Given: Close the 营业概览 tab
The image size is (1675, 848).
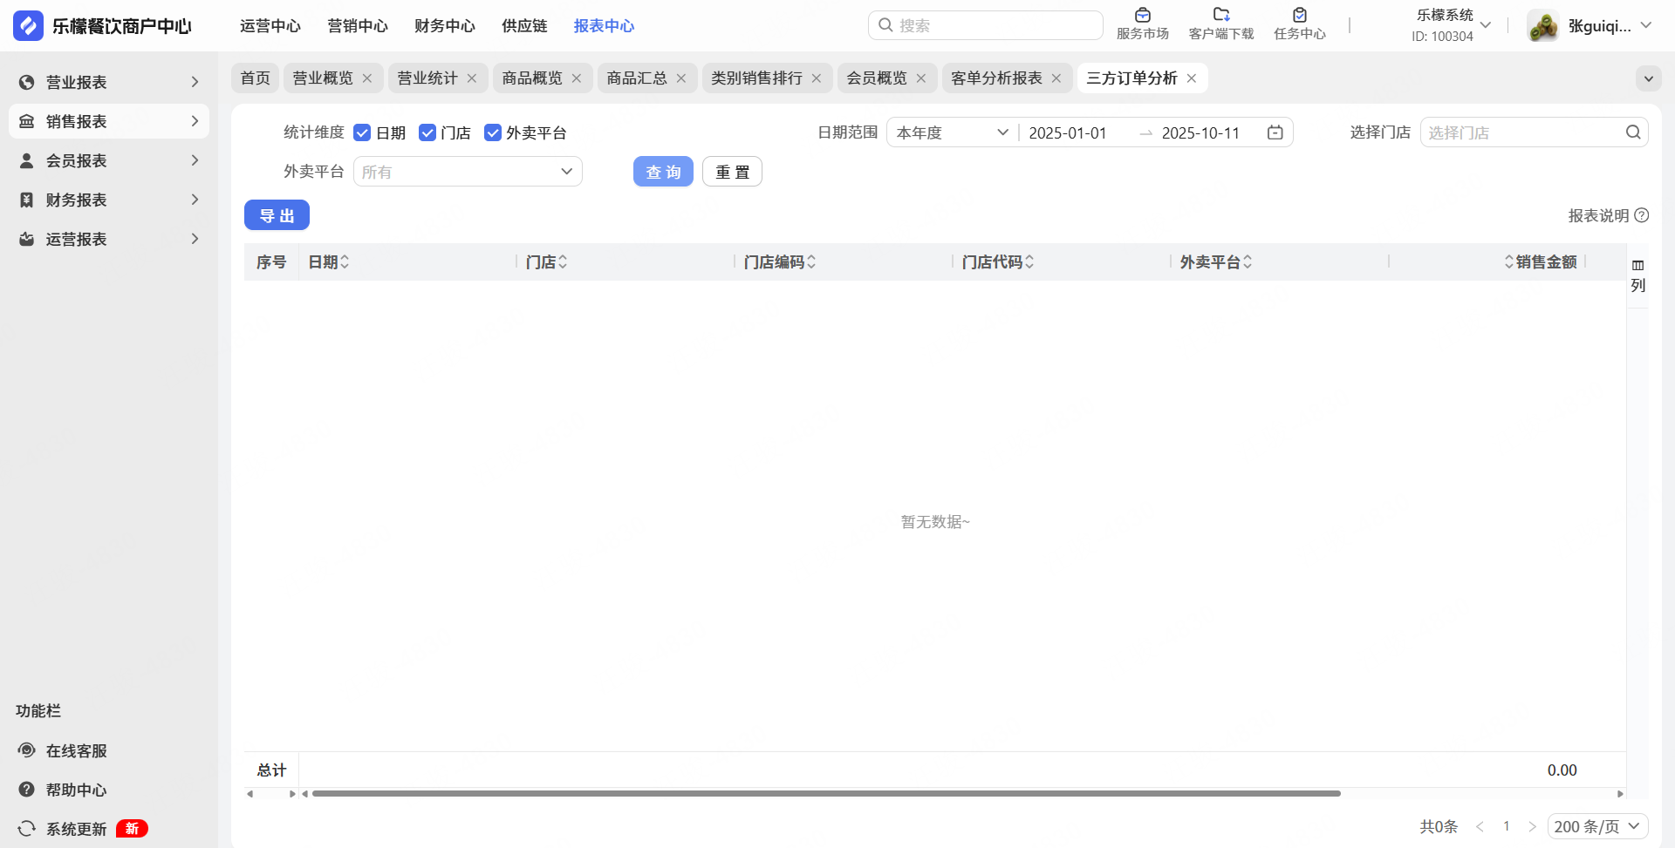Looking at the screenshot, I should (367, 78).
